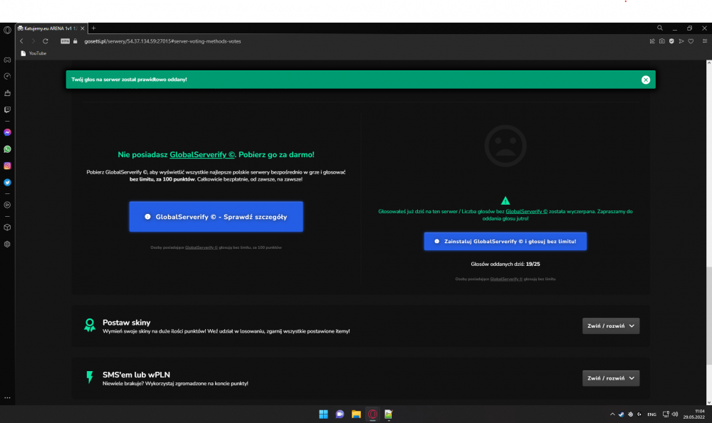Open a new tab with plus button
712x423 pixels.
[93, 28]
